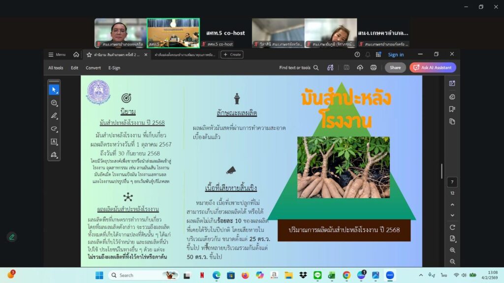The width and height of the screenshot is (504, 283).
Task: Click the Ask AI Assistant button
Action: pos(433,68)
